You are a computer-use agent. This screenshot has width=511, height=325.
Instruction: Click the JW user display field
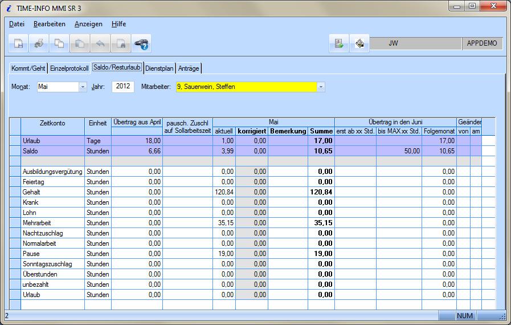click(415, 43)
